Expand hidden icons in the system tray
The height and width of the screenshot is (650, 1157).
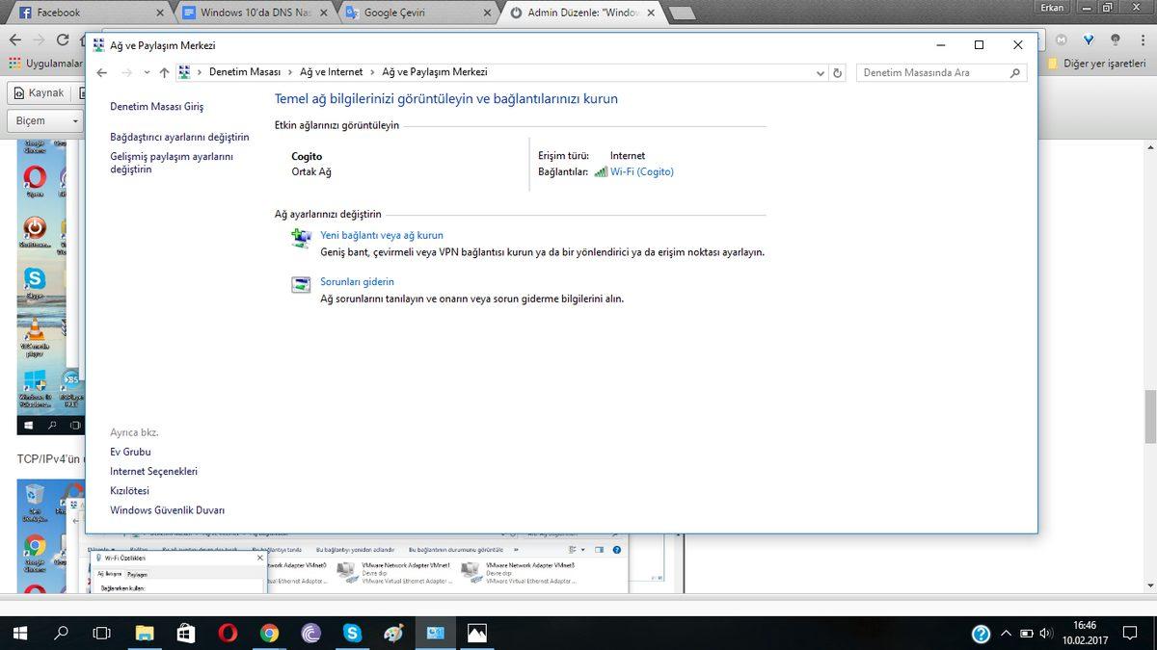click(1005, 633)
